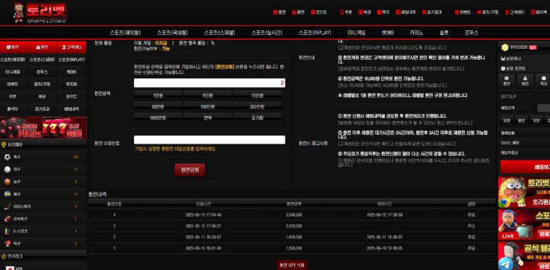
Task: Open 스포츠(국내형) main menu
Action: 173,32
